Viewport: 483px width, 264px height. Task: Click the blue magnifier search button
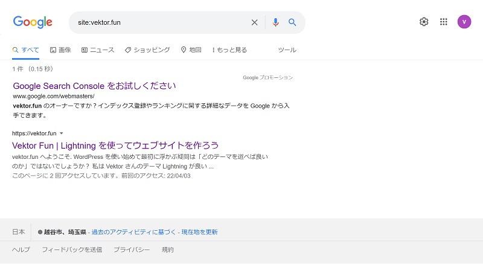292,22
